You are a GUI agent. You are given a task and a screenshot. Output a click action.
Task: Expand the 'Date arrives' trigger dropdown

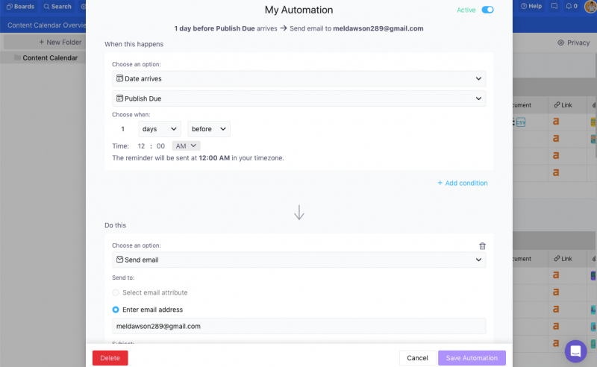298,78
